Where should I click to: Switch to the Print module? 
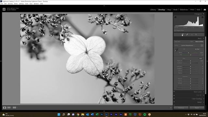[192, 10]
